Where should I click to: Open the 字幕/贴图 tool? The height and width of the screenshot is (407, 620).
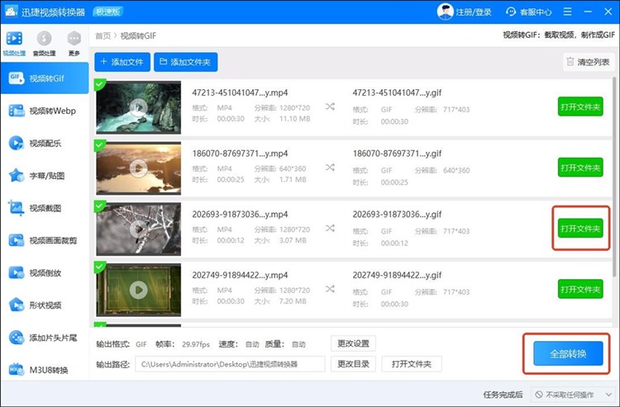(45, 176)
